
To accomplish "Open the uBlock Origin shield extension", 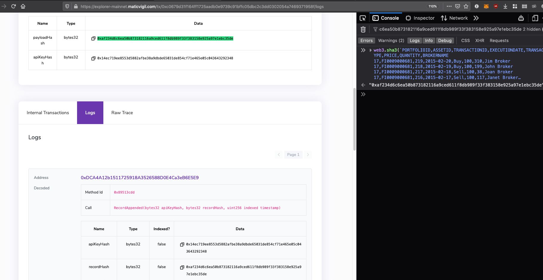I will click(x=496, y=6).
